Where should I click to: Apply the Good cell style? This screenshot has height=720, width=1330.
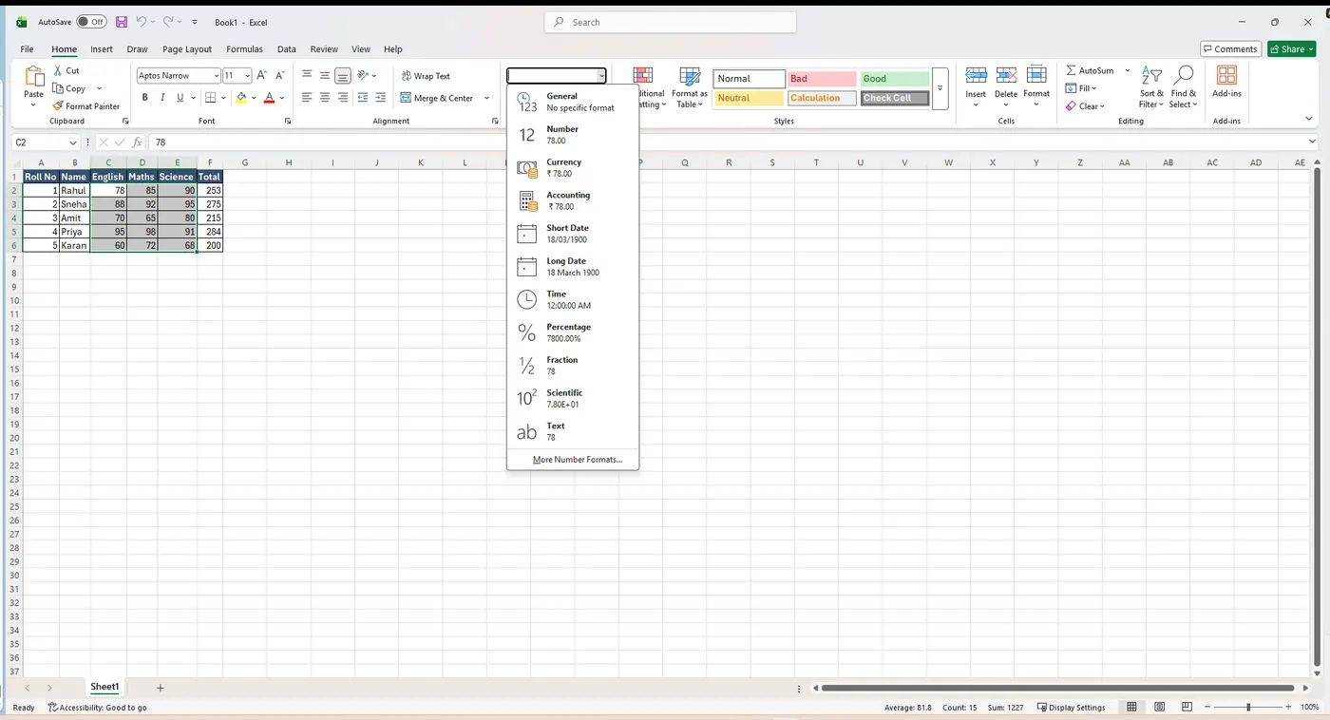[895, 79]
